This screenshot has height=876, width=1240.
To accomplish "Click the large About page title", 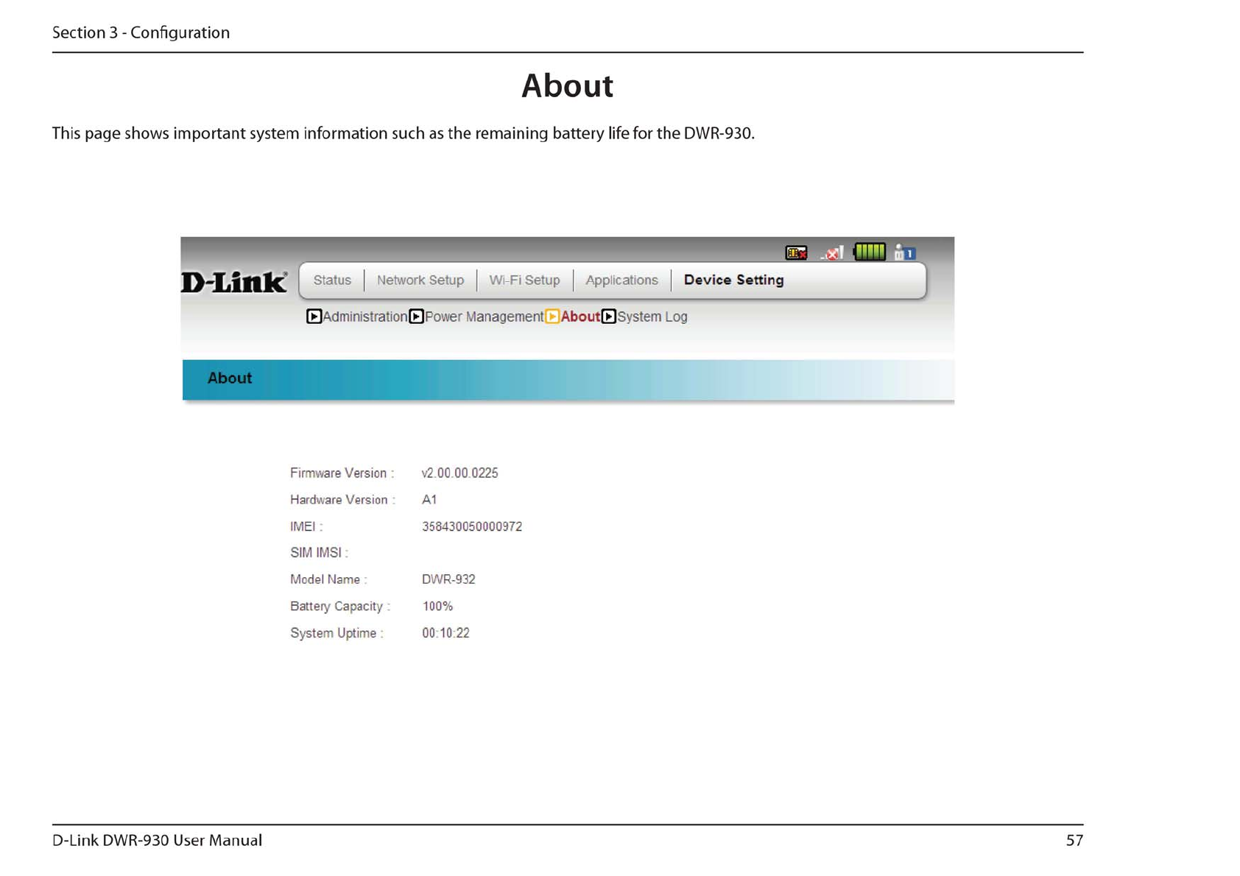I will pos(567,86).
